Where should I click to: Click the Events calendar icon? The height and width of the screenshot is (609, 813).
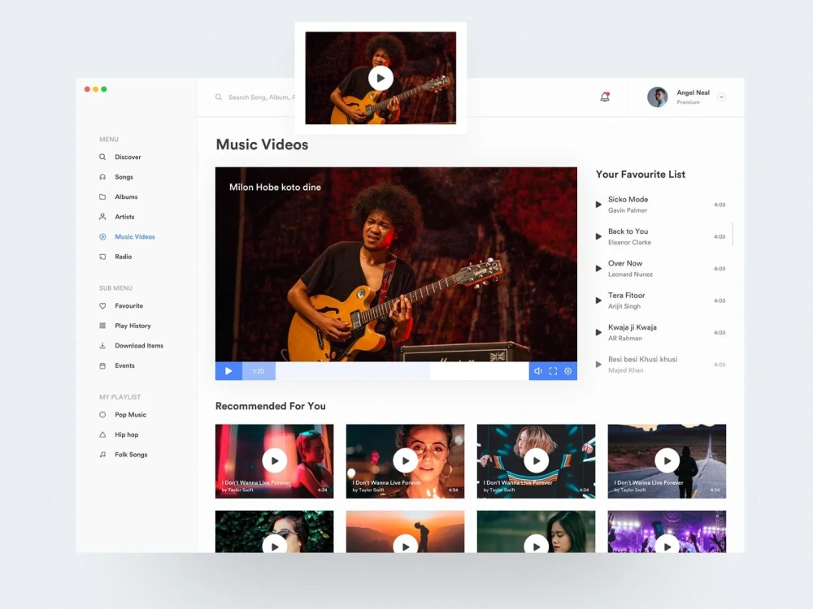coord(102,365)
